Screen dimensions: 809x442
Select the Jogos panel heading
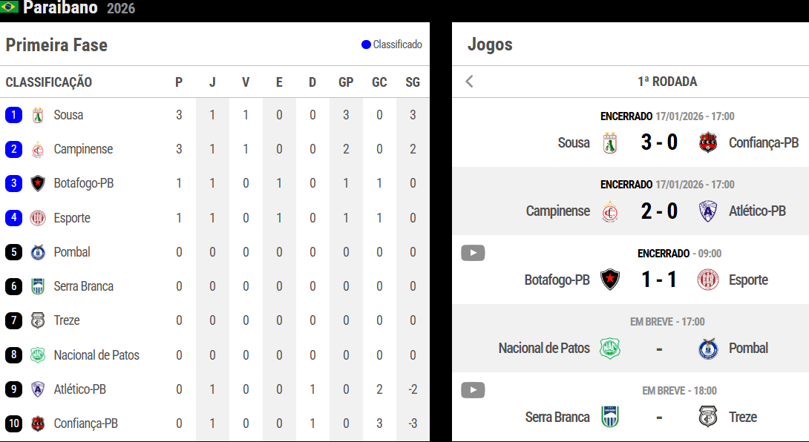(x=490, y=44)
